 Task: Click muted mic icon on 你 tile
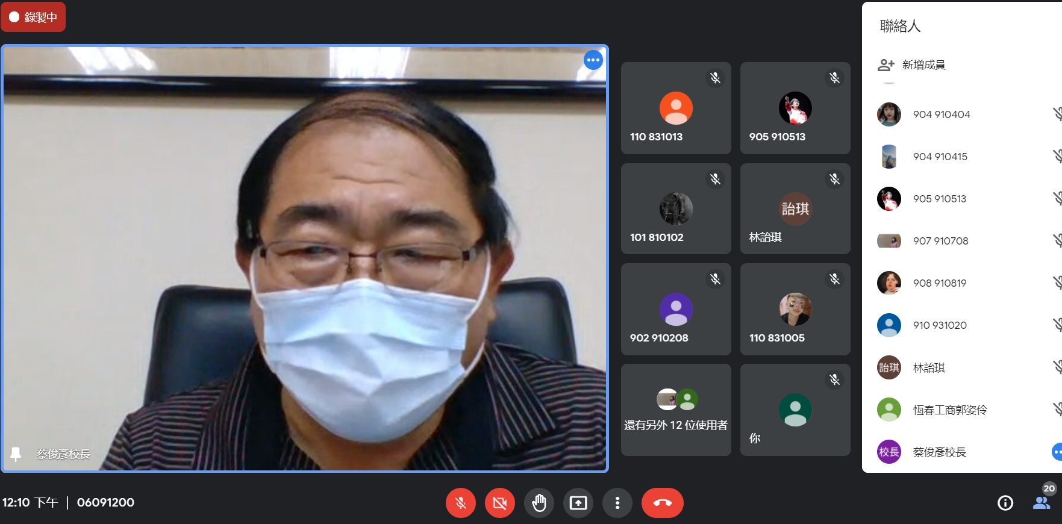click(x=834, y=379)
